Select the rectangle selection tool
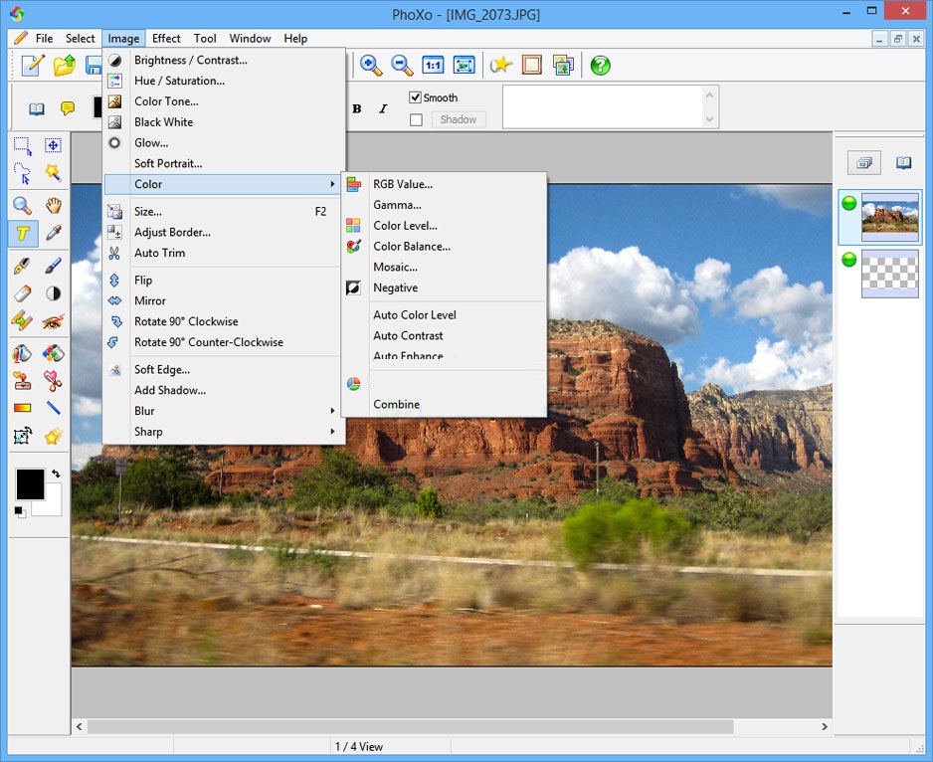The height and width of the screenshot is (762, 933). 22,145
